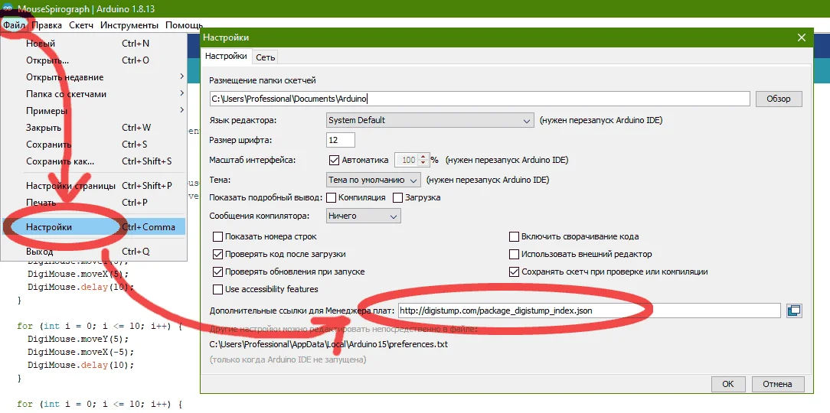Screen dimensions: 830x413
Task: Choose Новый from the File menu
Action: click(93, 44)
